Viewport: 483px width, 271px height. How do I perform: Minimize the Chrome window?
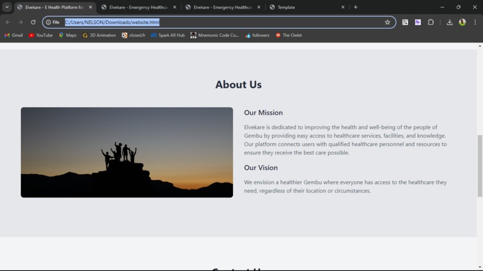tap(442, 7)
